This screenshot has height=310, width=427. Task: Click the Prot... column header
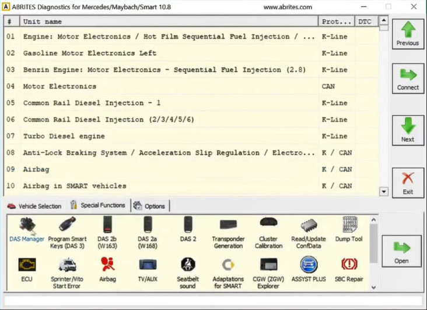337,22
